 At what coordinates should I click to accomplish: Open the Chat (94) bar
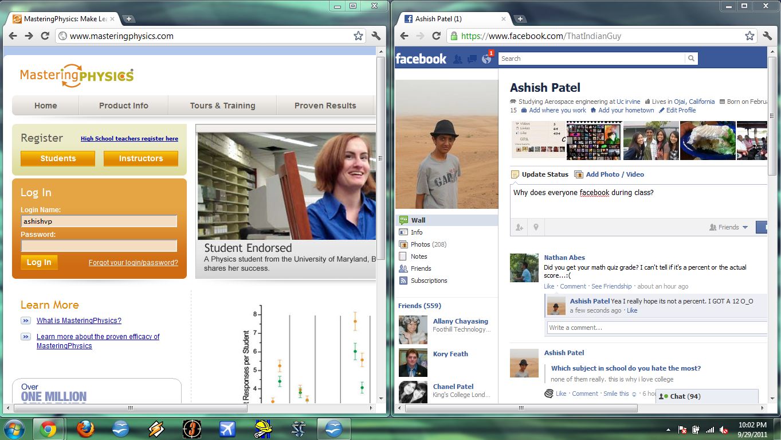(x=707, y=396)
